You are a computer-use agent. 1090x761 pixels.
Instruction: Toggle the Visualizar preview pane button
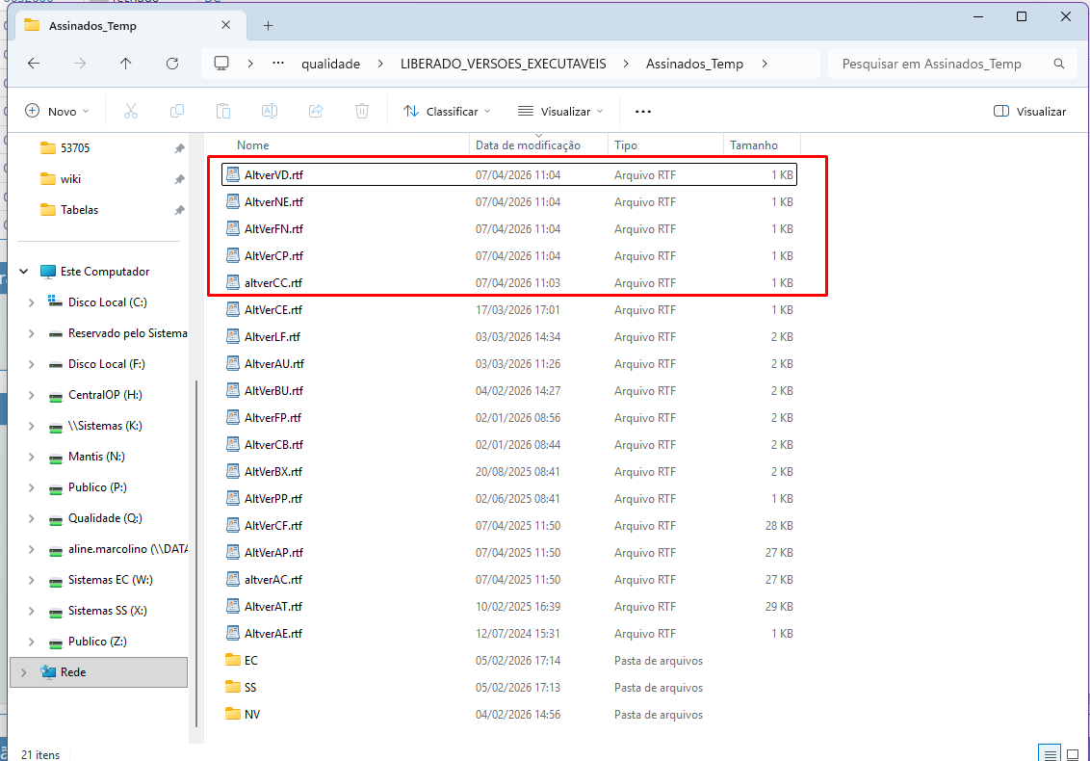(x=1029, y=111)
